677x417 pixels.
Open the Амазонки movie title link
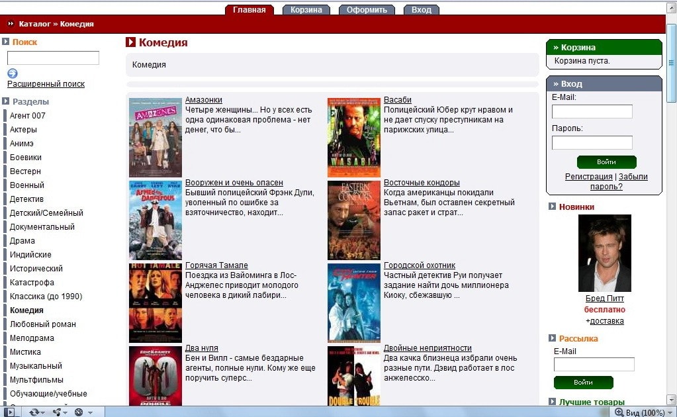[x=204, y=100]
